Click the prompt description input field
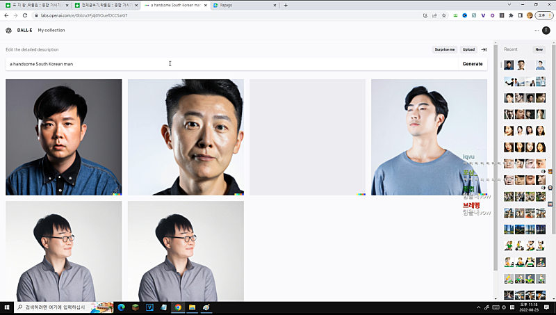This screenshot has width=556, height=315. (229, 64)
